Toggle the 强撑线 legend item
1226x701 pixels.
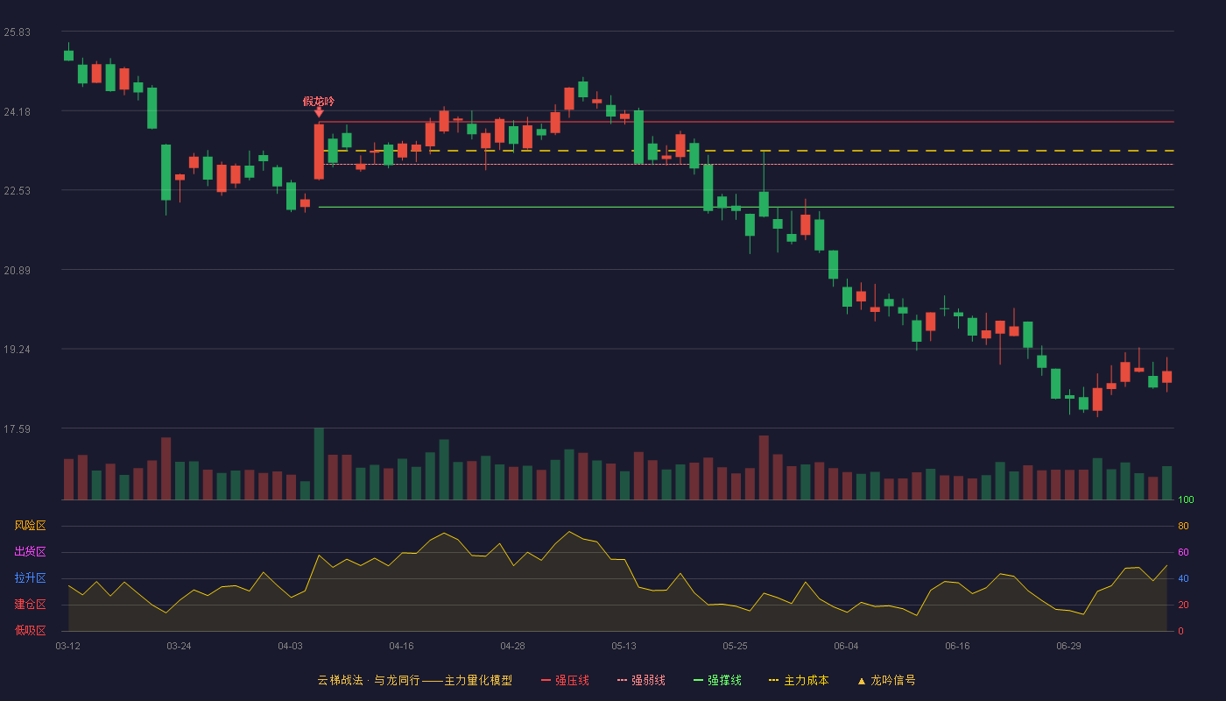pyautogui.click(x=717, y=680)
